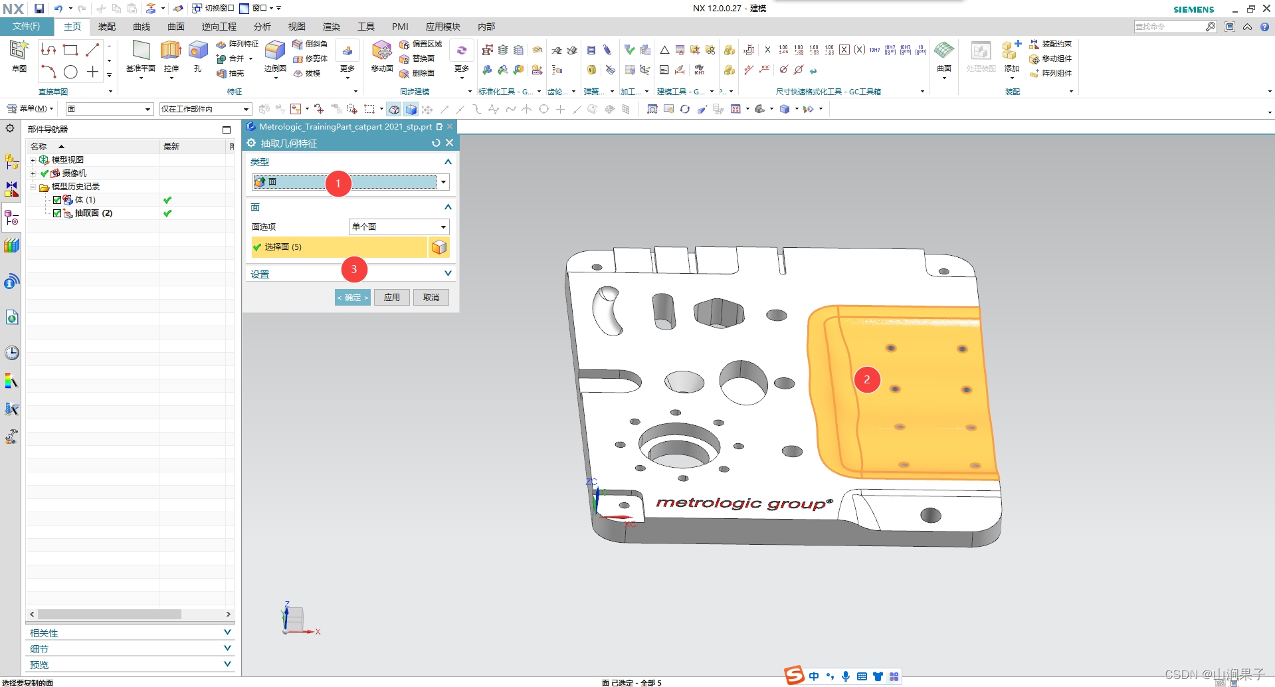The image size is (1275, 687).
Task: Open the selection filter 面 dropdown
Action: click(110, 109)
